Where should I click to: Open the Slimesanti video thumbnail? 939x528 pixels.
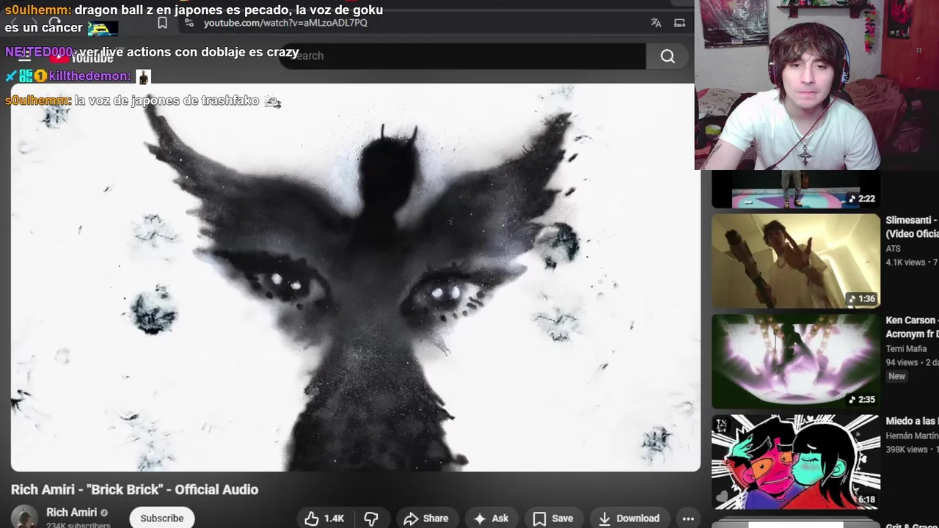(x=796, y=260)
